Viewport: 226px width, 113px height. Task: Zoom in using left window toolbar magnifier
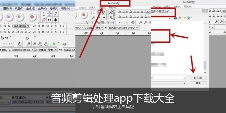coord(29,44)
